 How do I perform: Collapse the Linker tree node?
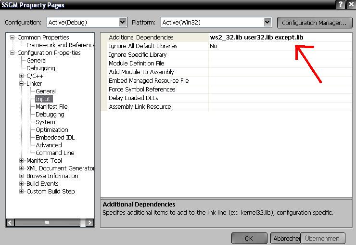coord(22,84)
